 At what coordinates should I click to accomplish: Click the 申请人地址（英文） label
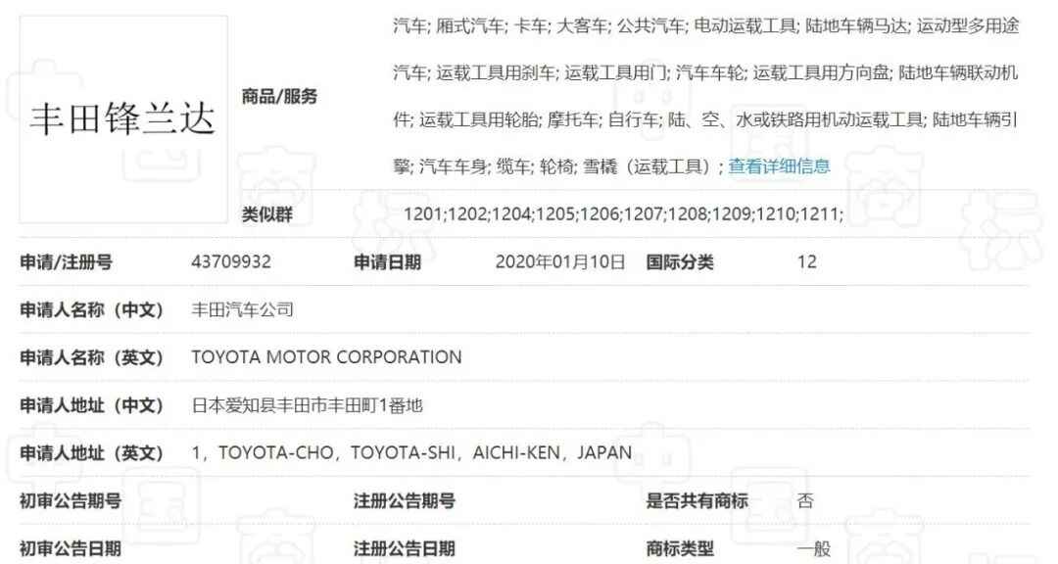pyautogui.click(x=92, y=452)
